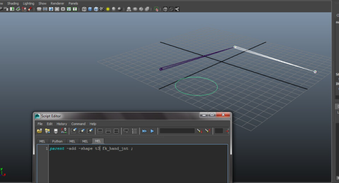Toggle Show Line Numbers in Script Editor
Screen dimensions: 339x183
[x=135, y=131]
